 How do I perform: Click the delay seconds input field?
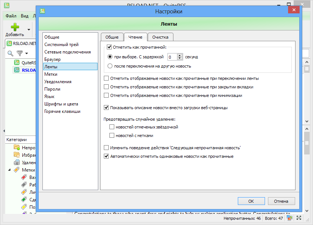(172, 57)
